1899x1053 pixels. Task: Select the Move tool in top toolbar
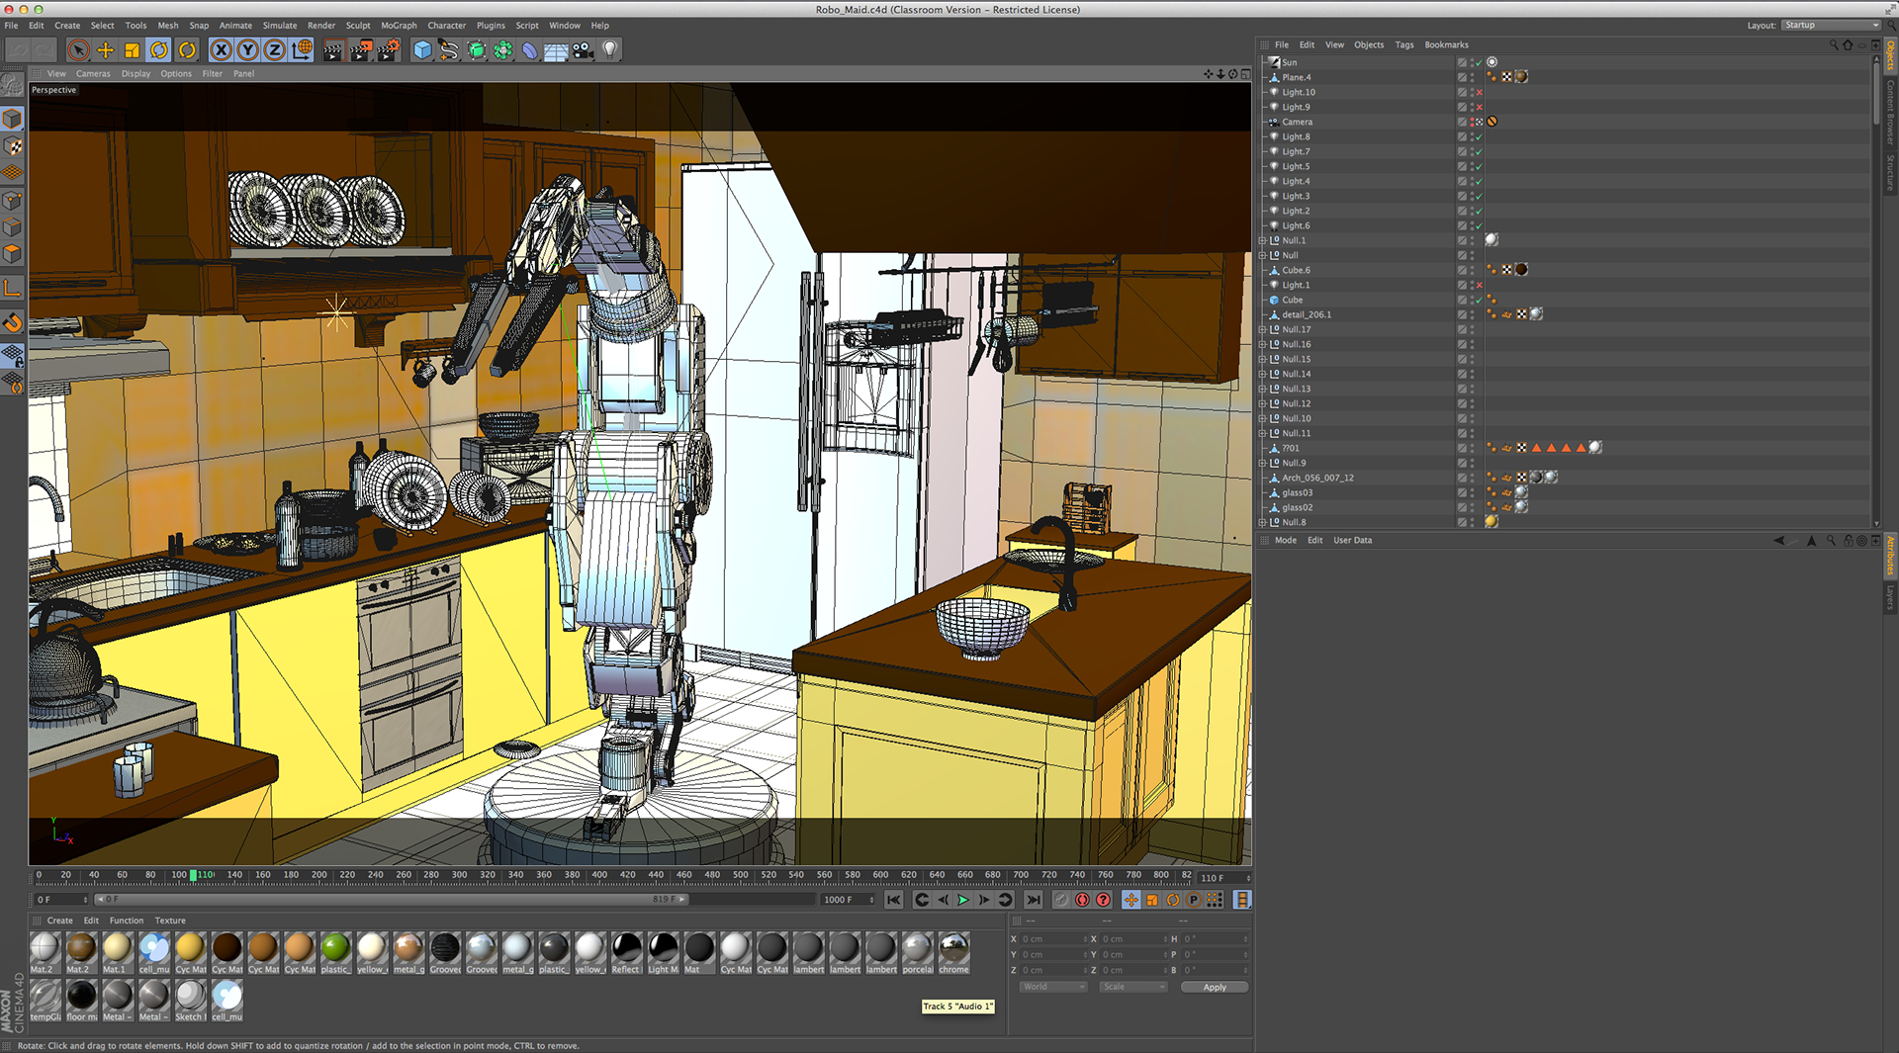[x=105, y=50]
